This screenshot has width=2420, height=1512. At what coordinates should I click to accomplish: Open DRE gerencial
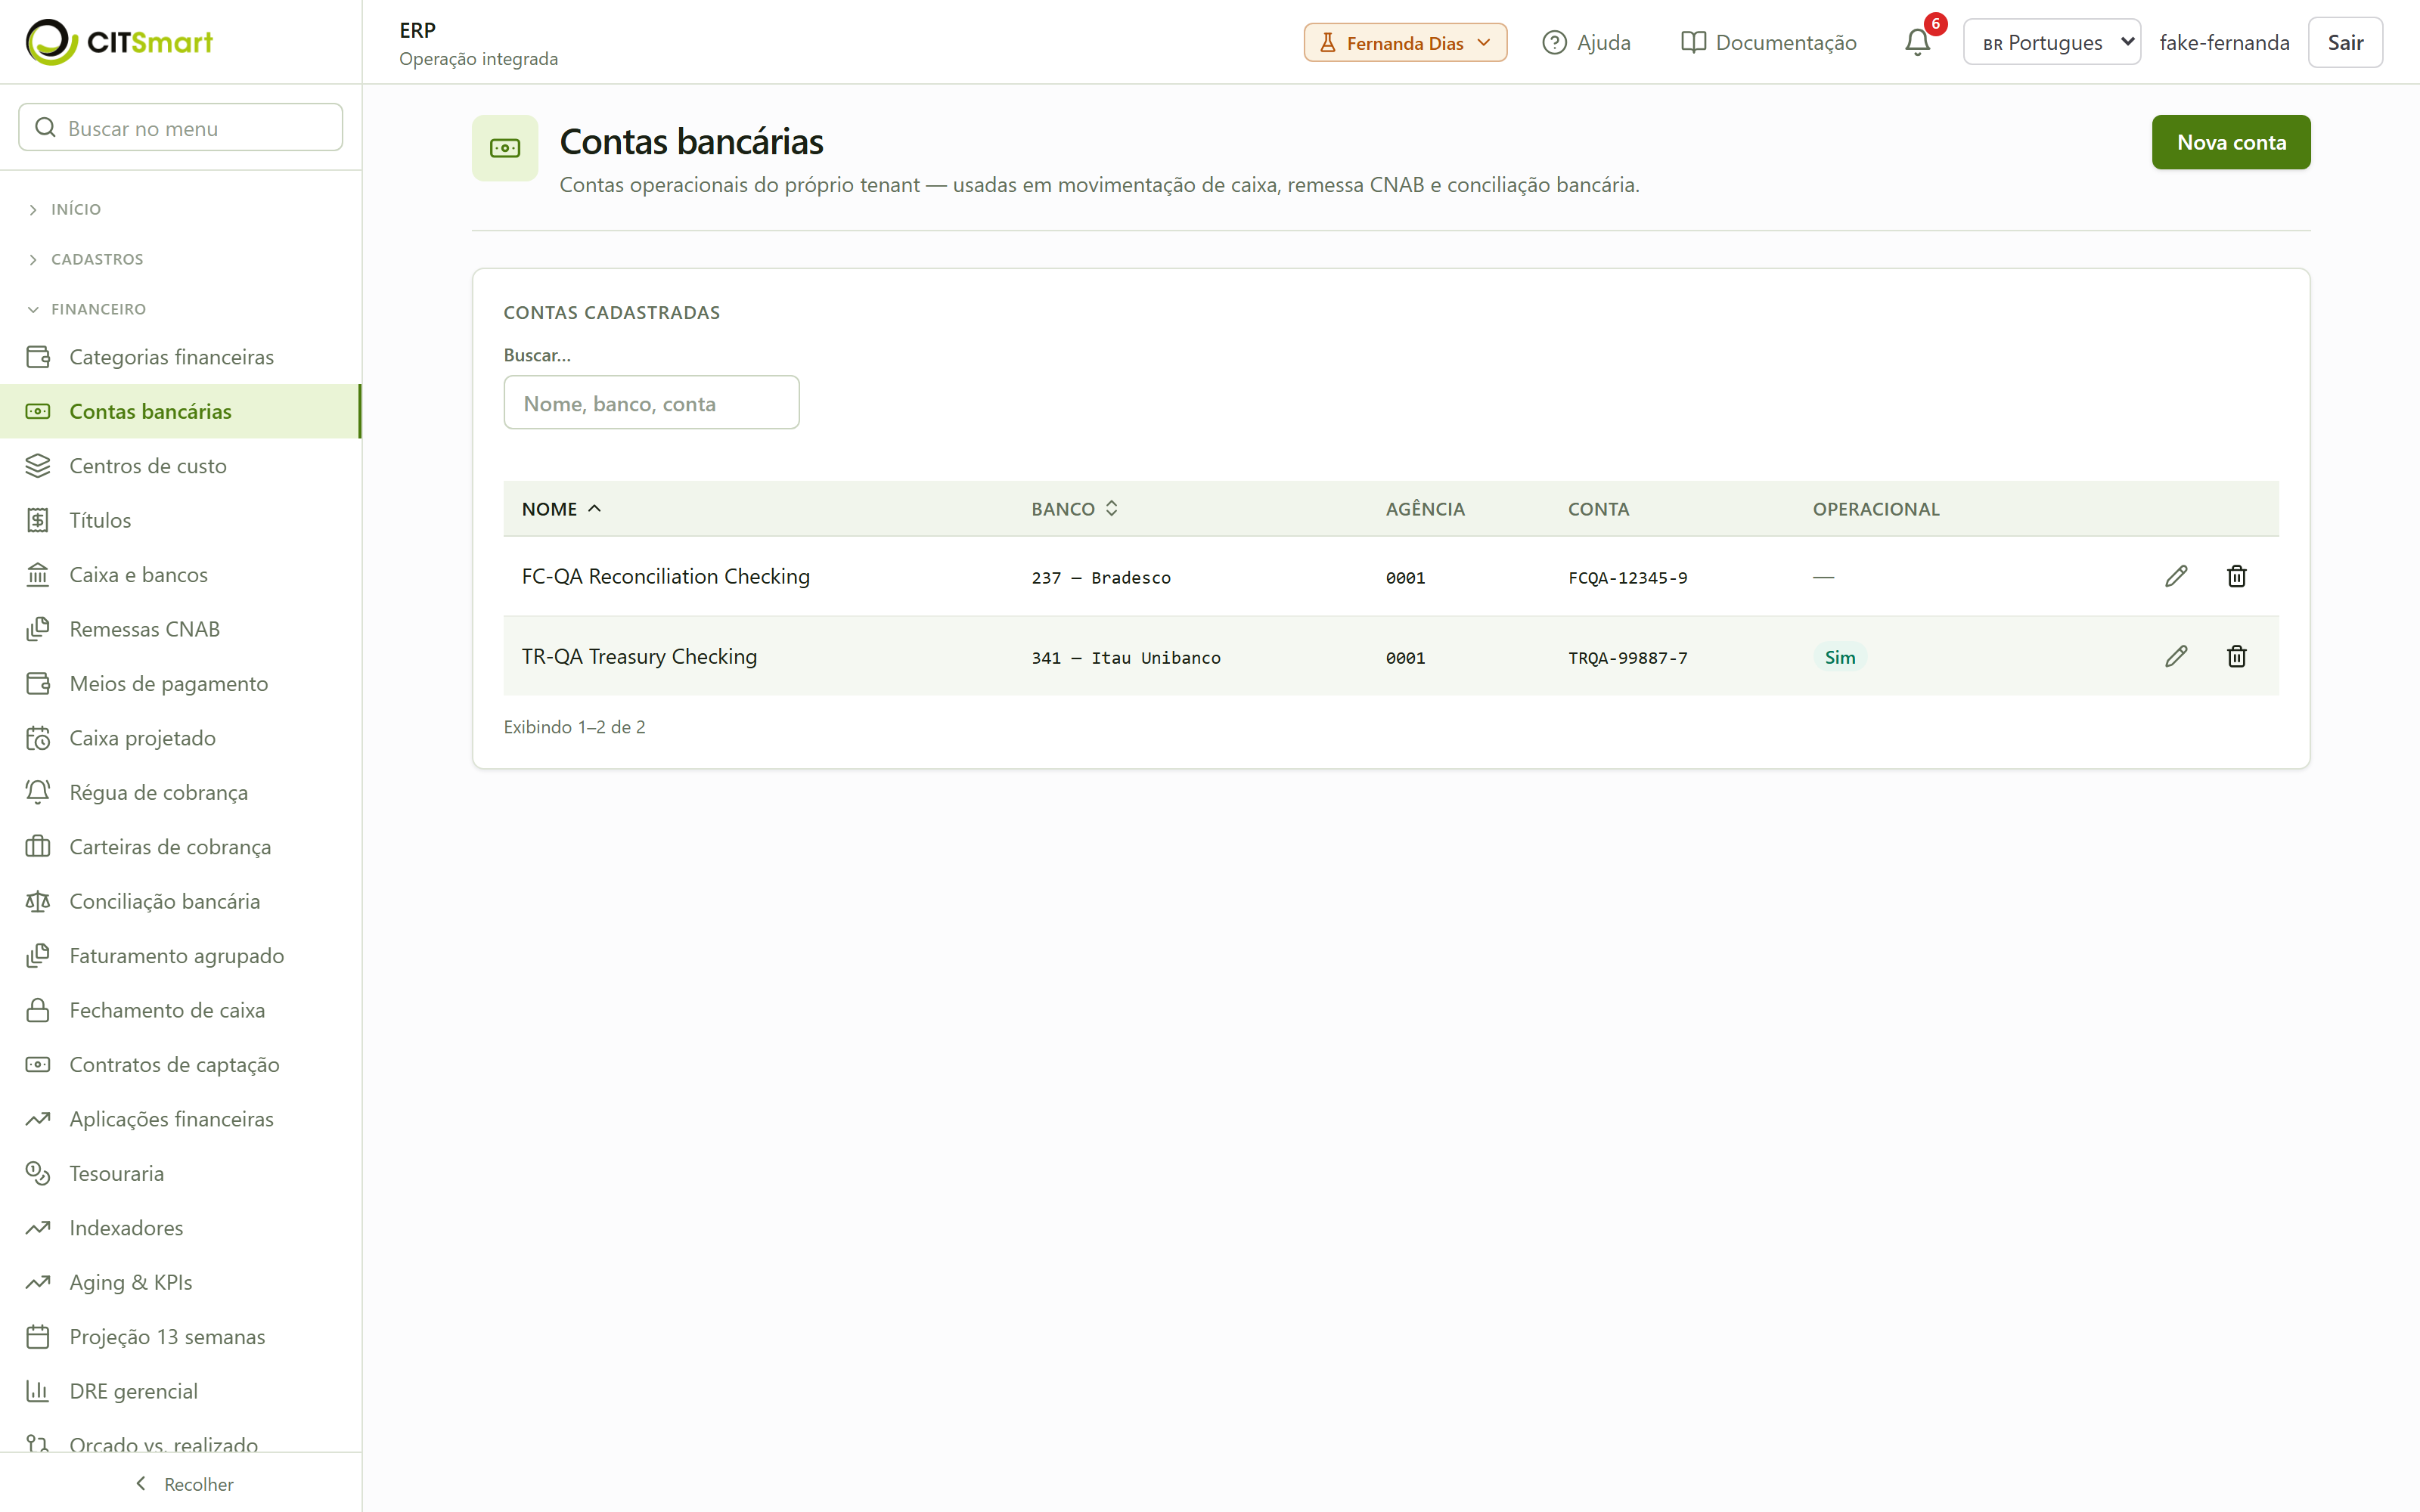click(181, 1392)
